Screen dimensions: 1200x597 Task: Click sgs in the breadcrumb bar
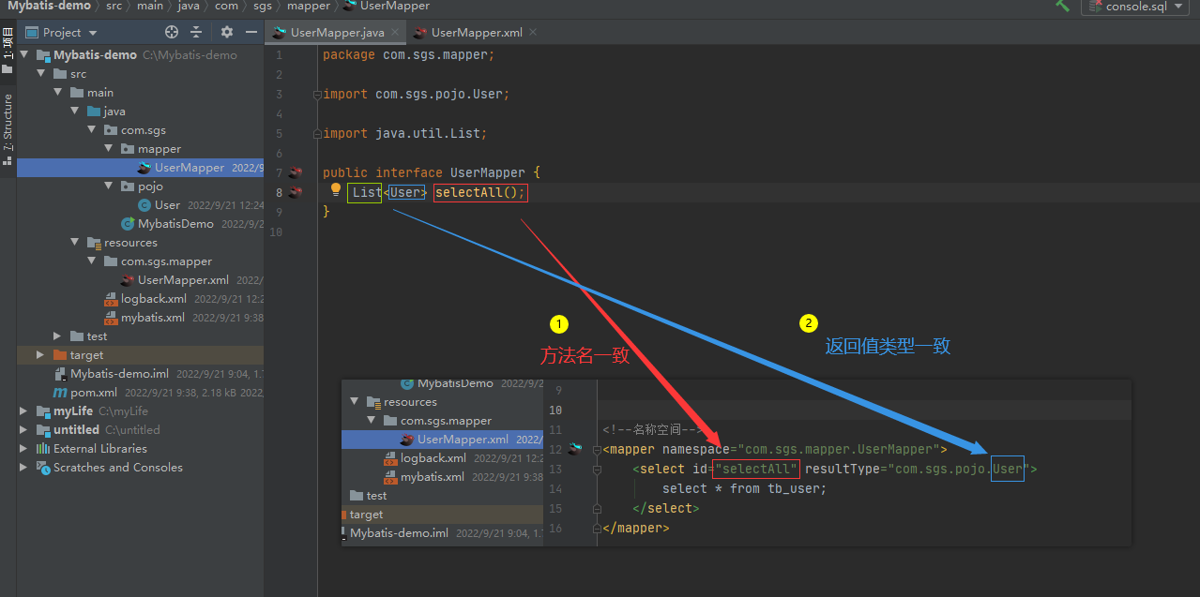[x=262, y=6]
